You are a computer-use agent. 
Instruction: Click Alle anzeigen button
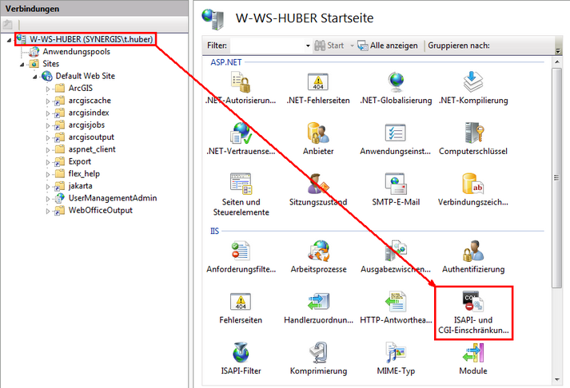(388, 46)
